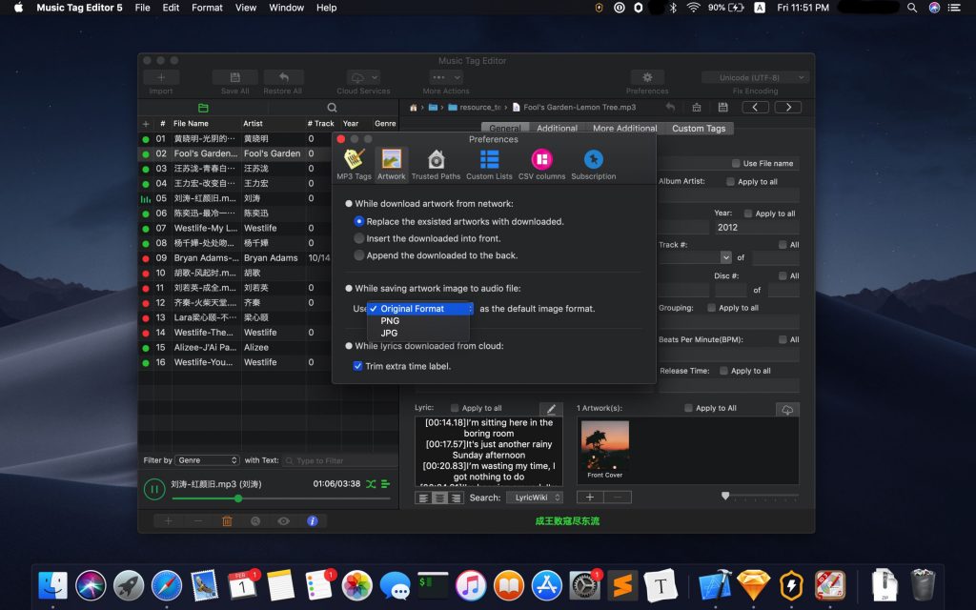Select Append the downloaded to the back option
Image resolution: width=976 pixels, height=610 pixels.
(359, 255)
